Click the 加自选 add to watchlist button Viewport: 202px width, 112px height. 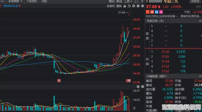point(195,1)
